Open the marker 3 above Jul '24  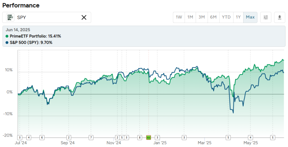click(x=20, y=137)
